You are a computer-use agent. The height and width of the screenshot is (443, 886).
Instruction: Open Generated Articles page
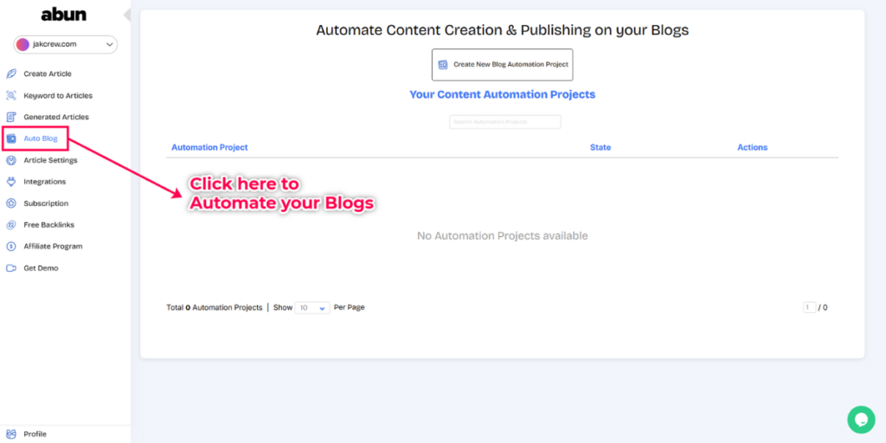click(56, 117)
